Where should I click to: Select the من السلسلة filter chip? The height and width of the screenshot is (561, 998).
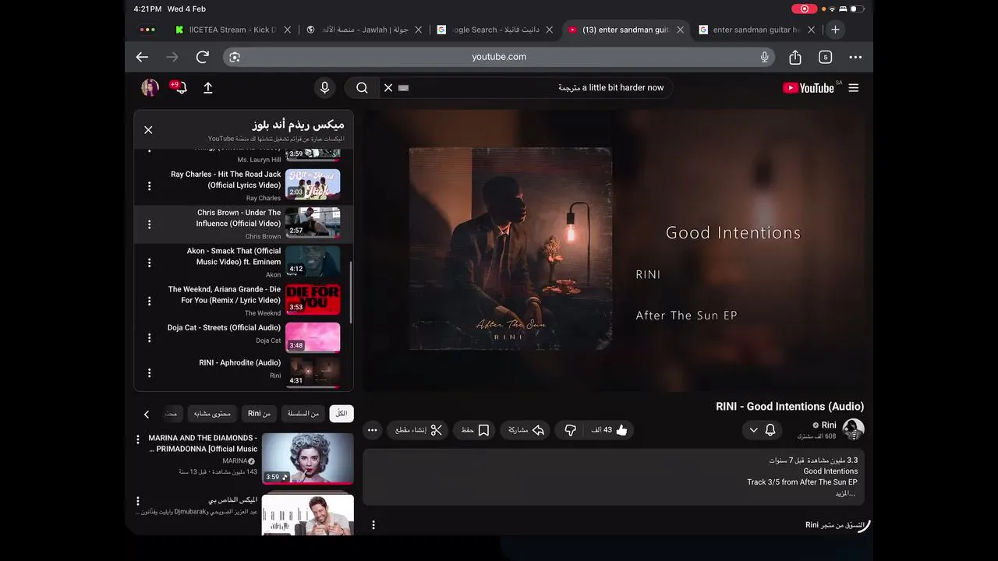[303, 414]
